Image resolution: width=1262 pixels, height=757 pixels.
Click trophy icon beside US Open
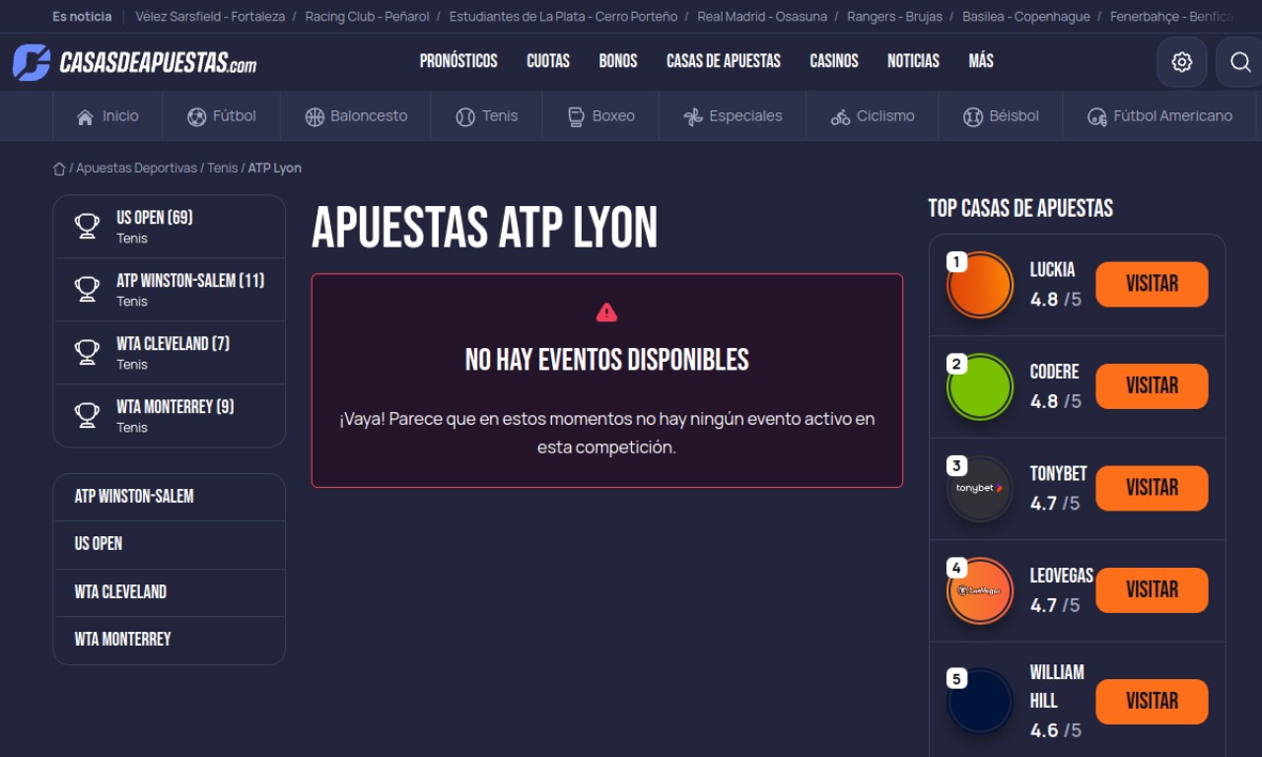pyautogui.click(x=87, y=227)
